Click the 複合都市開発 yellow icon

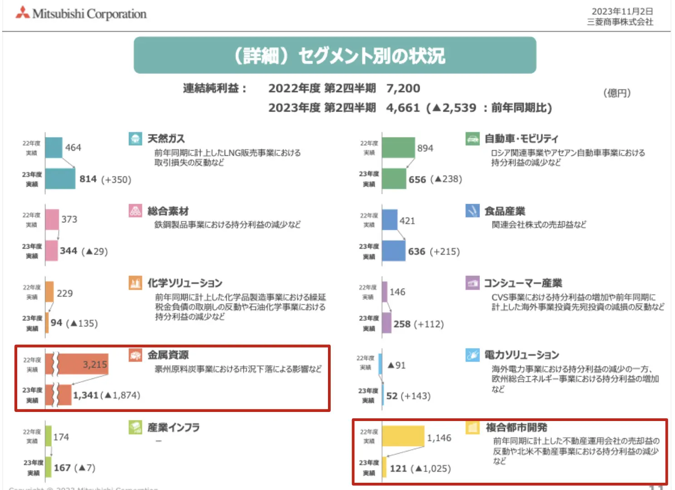coord(473,427)
